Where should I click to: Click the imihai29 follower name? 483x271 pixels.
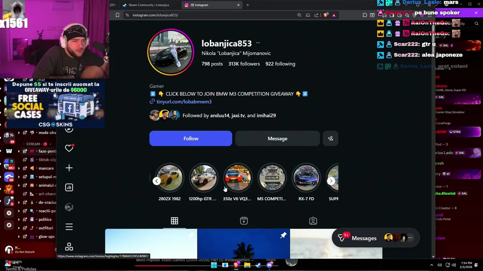tap(266, 116)
